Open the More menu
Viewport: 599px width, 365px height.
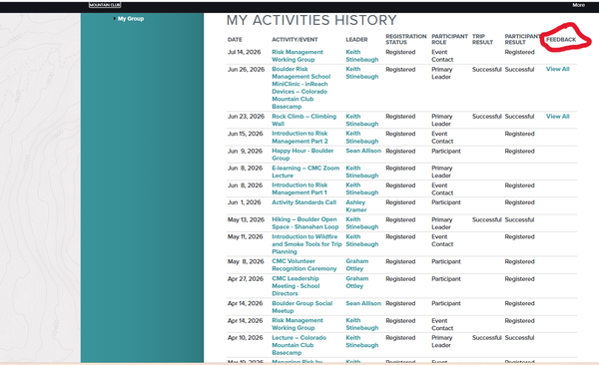click(x=578, y=5)
